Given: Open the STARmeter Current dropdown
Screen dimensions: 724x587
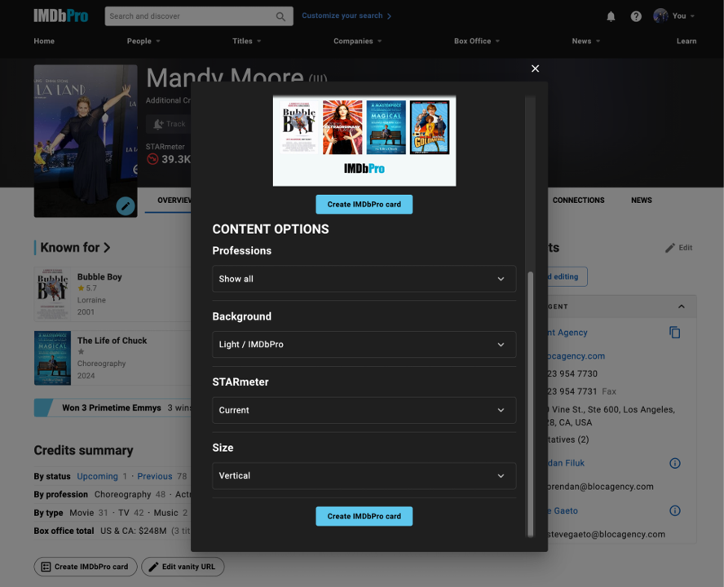Looking at the screenshot, I should (x=364, y=410).
